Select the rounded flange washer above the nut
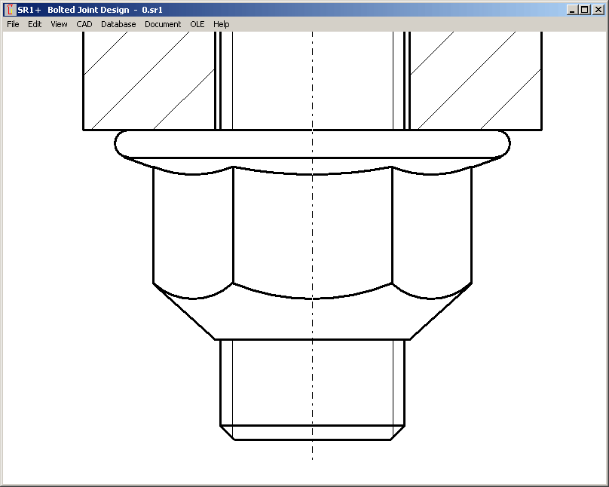609x487 pixels. [312, 143]
